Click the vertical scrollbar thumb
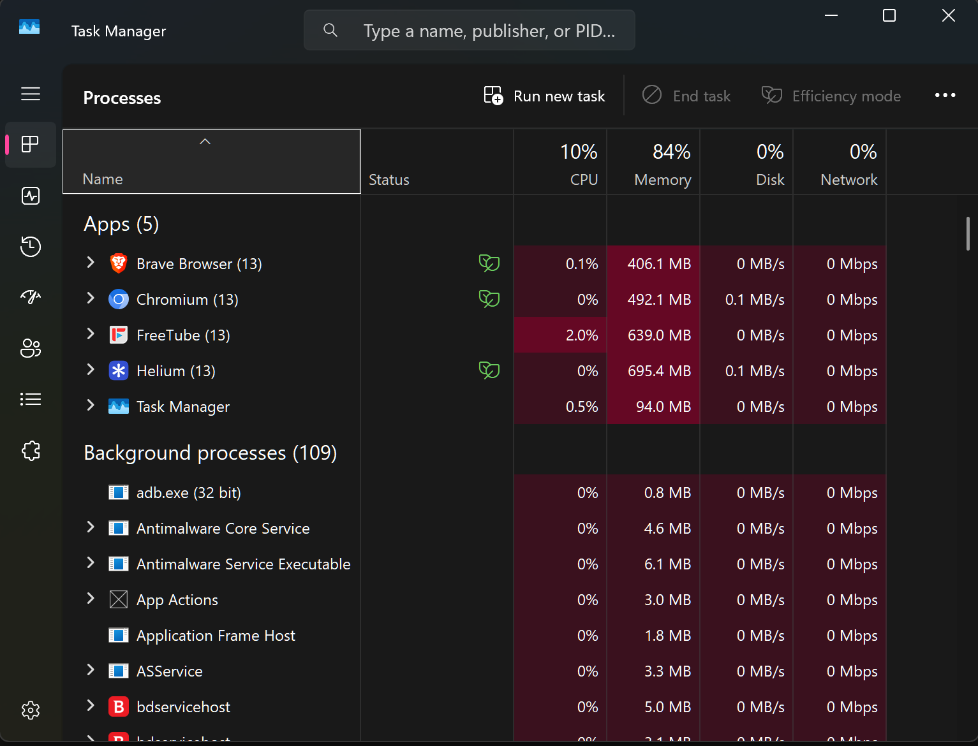 [968, 233]
